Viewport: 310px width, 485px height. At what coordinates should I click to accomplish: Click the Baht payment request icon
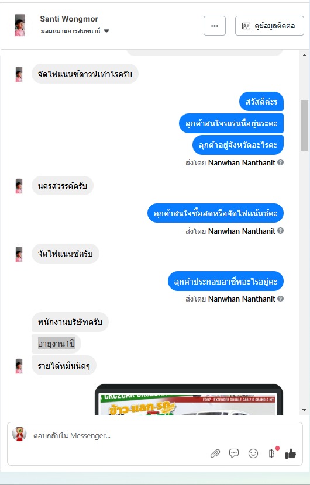(271, 453)
